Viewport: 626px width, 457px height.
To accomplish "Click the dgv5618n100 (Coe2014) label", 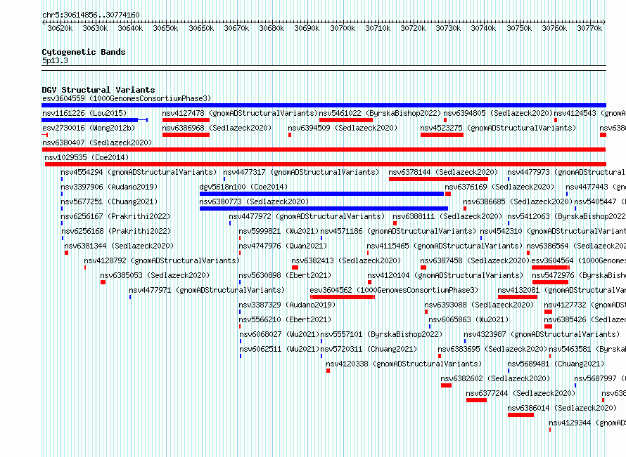I will 243,187.
